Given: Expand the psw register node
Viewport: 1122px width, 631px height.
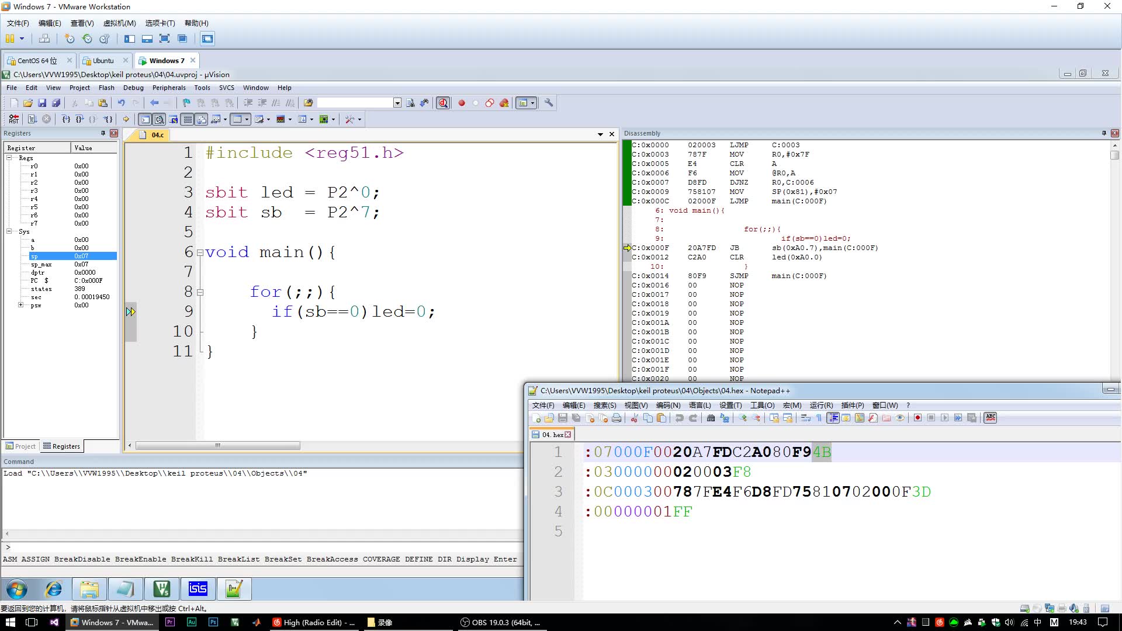Looking at the screenshot, I should pos(21,305).
